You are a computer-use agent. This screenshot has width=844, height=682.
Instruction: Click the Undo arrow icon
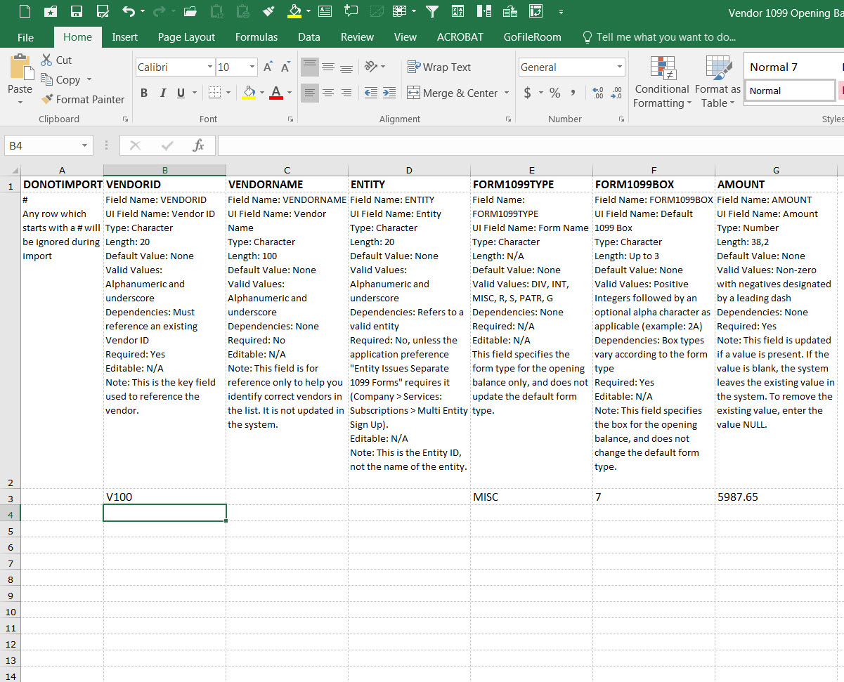click(127, 11)
